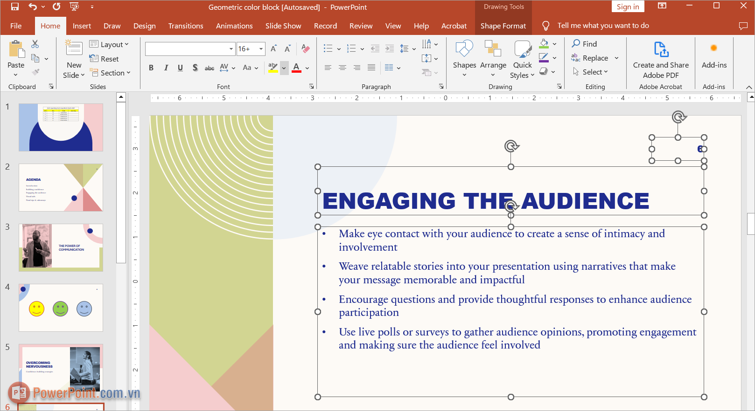Open Comments pane button
The width and height of the screenshot is (755, 411).
[x=743, y=26]
